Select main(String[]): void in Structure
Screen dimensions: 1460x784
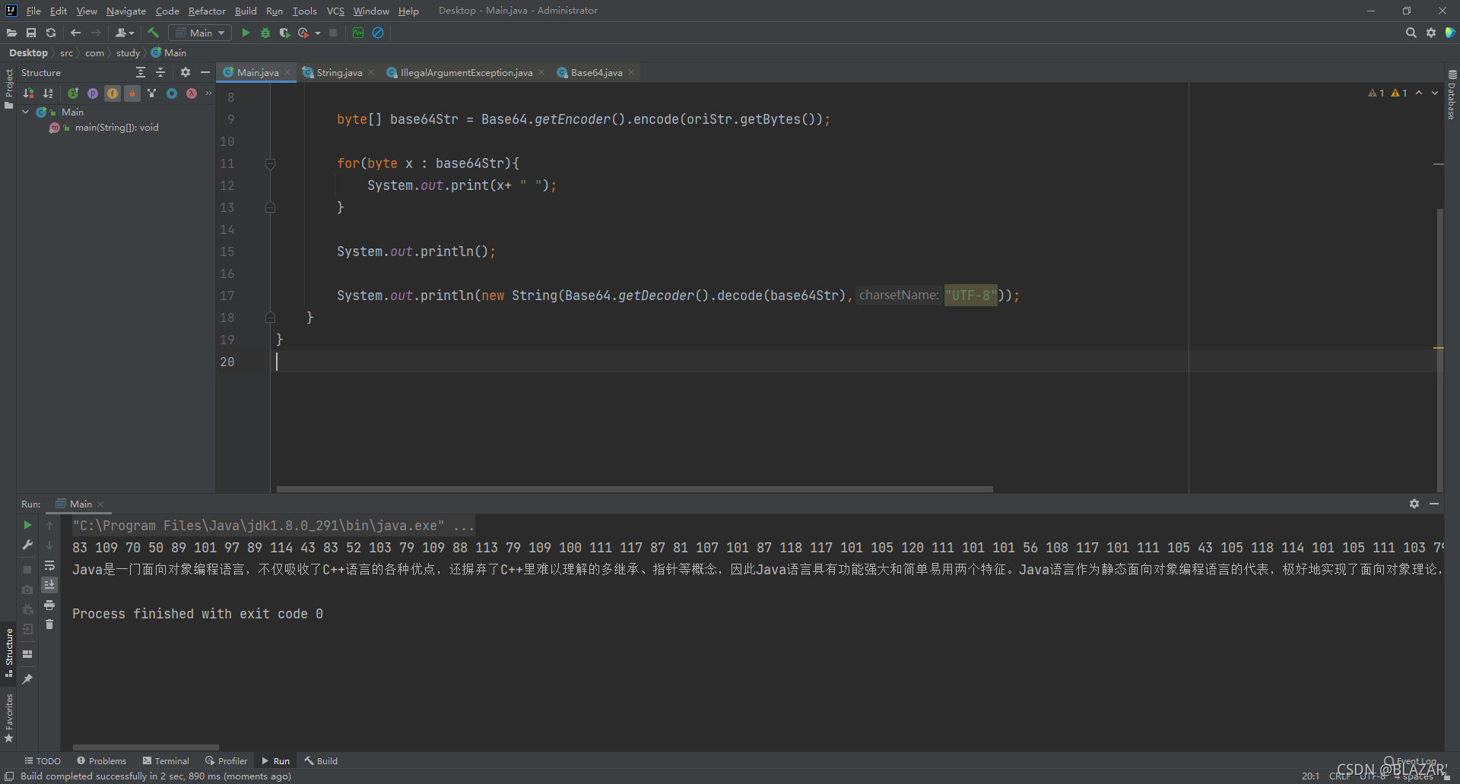click(116, 128)
